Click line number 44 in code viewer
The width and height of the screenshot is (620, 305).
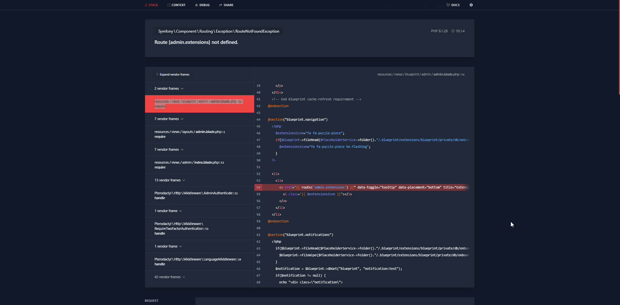click(258, 119)
